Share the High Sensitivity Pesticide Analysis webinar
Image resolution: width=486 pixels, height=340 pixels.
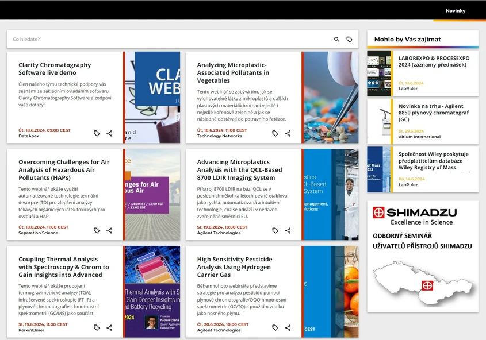288,327
